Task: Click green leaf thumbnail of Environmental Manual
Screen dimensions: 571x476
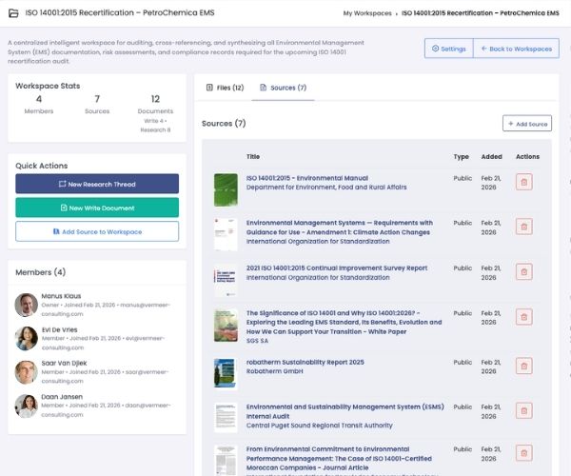Action: coord(226,189)
